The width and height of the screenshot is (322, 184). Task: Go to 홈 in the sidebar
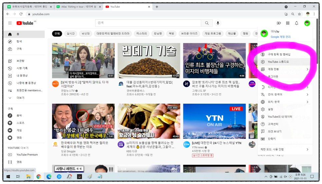24,34
